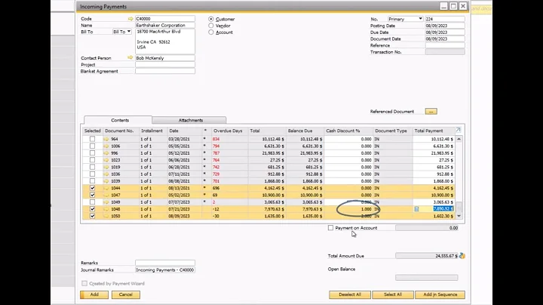The image size is (543, 305).
Task: Click the table scrollbar down arrow
Action: click(459, 216)
